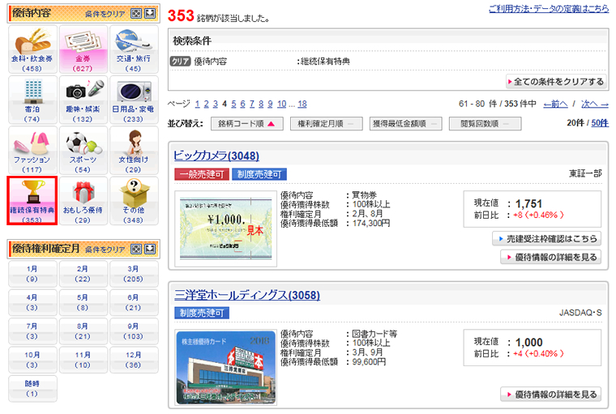Sort by 権利確定月順

point(326,124)
